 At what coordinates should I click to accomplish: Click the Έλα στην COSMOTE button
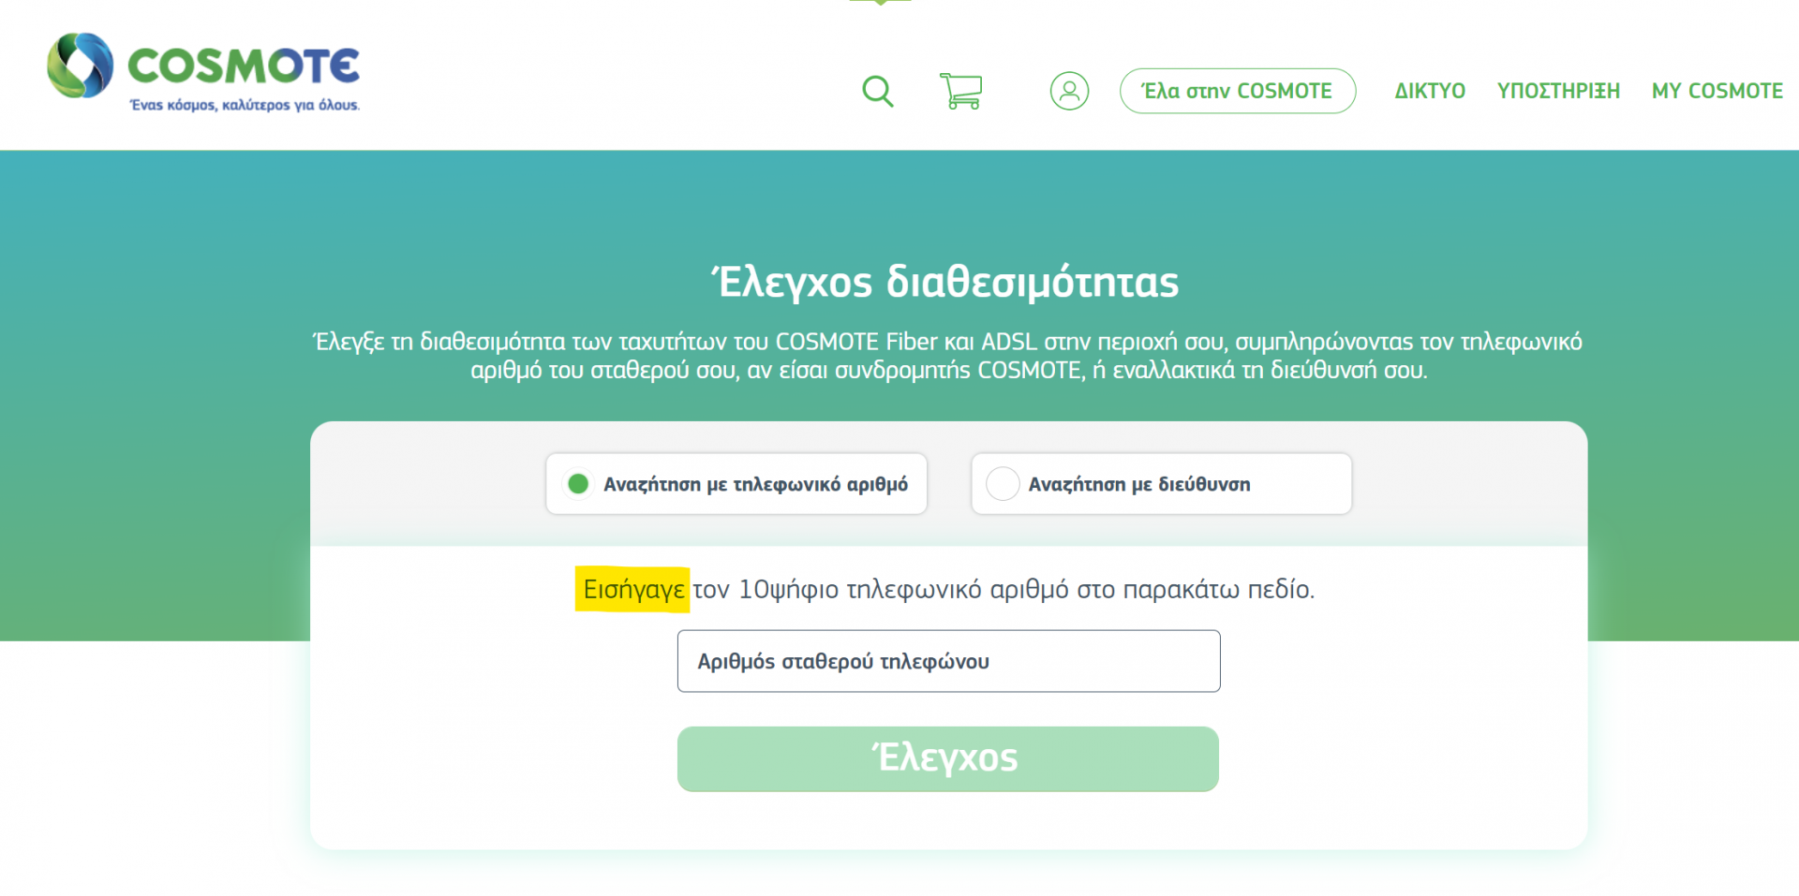tap(1238, 91)
